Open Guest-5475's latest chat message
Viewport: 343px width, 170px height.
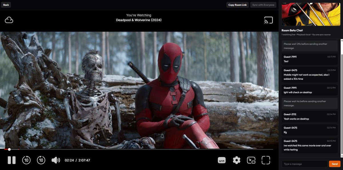(310, 145)
